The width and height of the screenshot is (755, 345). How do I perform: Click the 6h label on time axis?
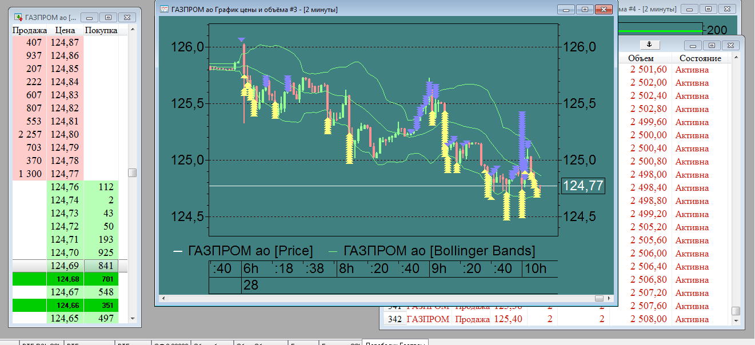(251, 269)
